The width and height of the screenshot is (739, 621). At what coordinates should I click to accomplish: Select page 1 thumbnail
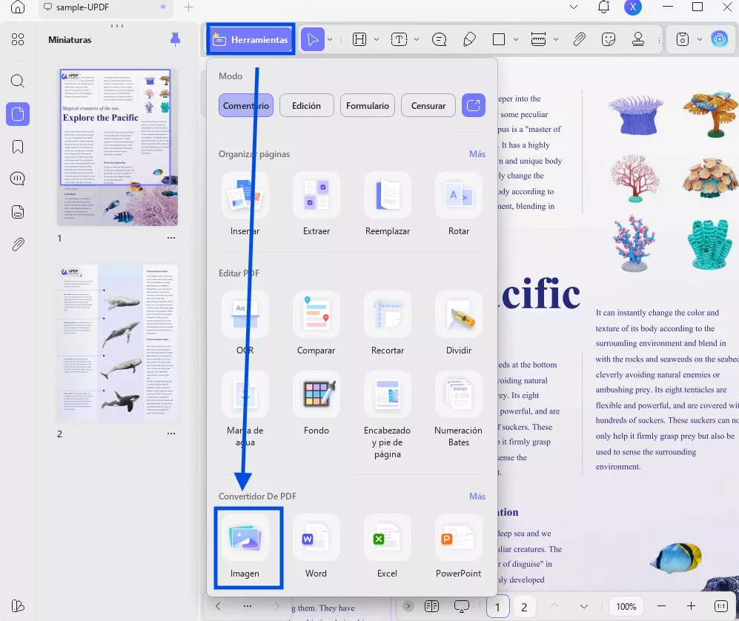click(x=117, y=147)
